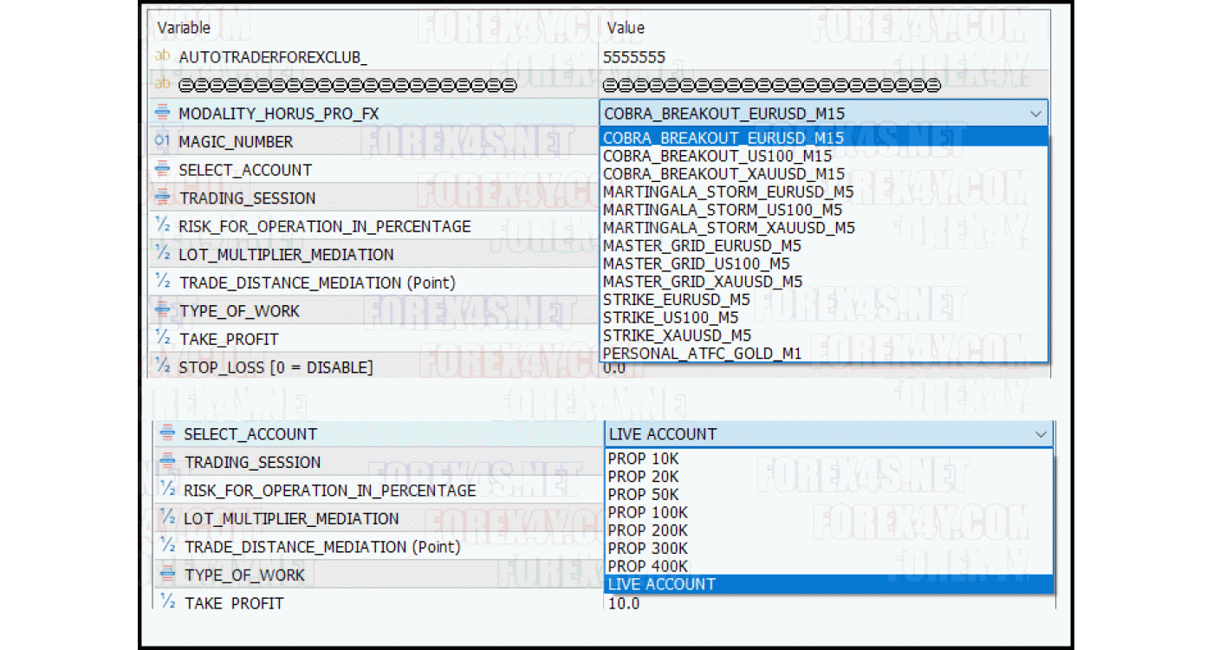Select LIVE ACCOUNT from the account list
Screen dimensions: 1213x650
coord(662,584)
